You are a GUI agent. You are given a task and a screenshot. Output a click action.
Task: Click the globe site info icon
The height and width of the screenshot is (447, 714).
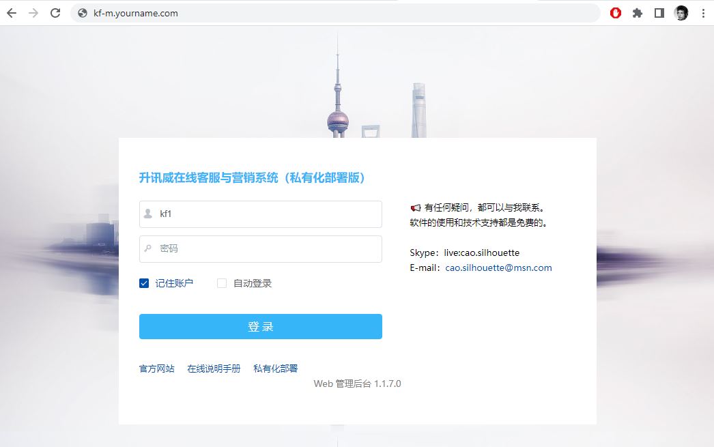(83, 13)
